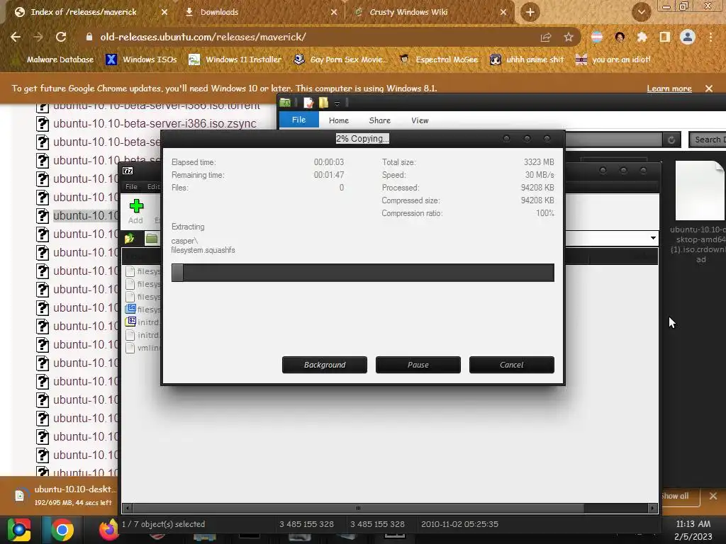Viewport: 726px width, 544px height.
Task: Select the initrd item with archive icon
Action: pos(143,322)
